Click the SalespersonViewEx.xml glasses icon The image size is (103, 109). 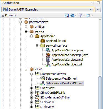(x=43, y=78)
